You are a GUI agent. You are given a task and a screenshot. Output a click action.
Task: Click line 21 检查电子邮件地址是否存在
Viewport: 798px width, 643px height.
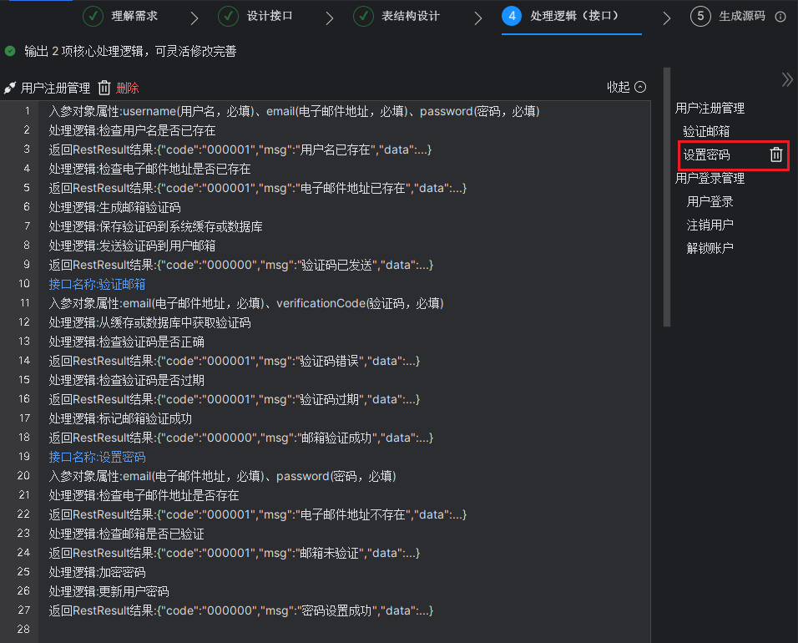(144, 495)
